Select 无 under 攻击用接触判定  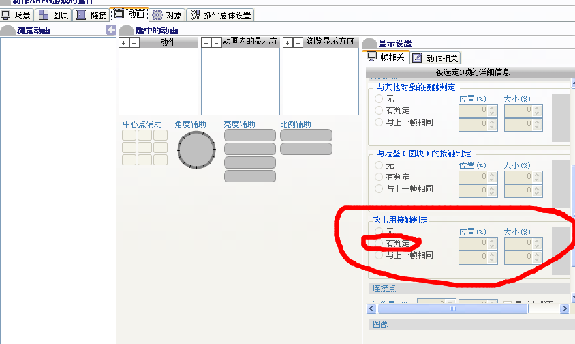[379, 231]
